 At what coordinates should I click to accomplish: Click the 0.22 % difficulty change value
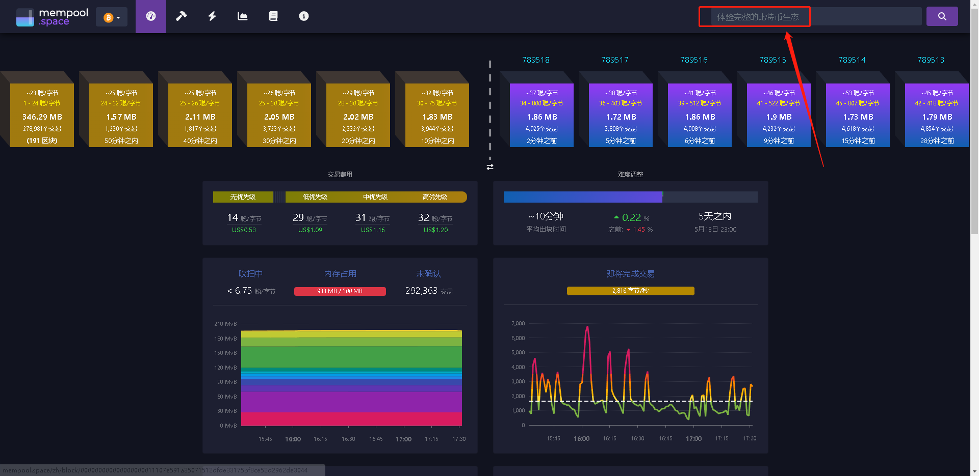(x=632, y=218)
